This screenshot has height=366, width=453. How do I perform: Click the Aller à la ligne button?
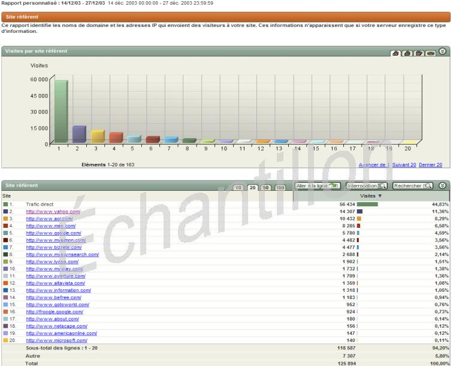coord(318,187)
